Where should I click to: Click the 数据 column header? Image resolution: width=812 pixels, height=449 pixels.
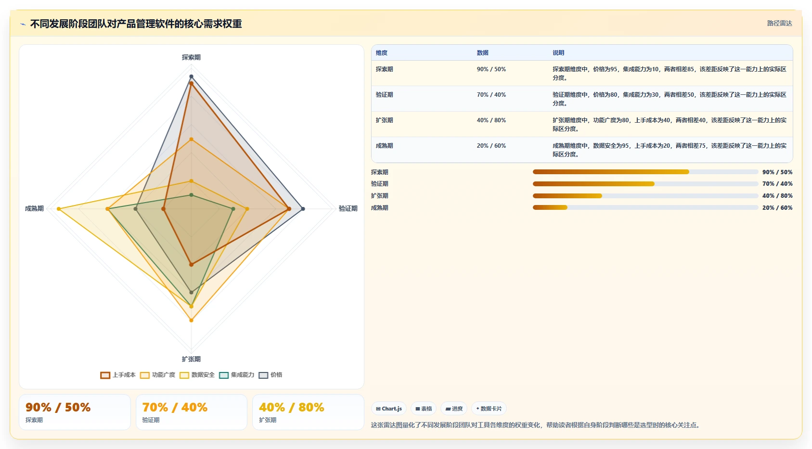pos(483,53)
